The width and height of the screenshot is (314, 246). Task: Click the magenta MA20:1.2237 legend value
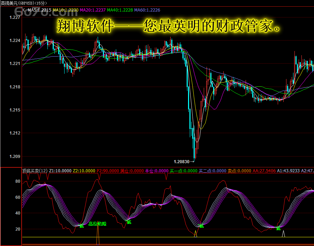93,10
